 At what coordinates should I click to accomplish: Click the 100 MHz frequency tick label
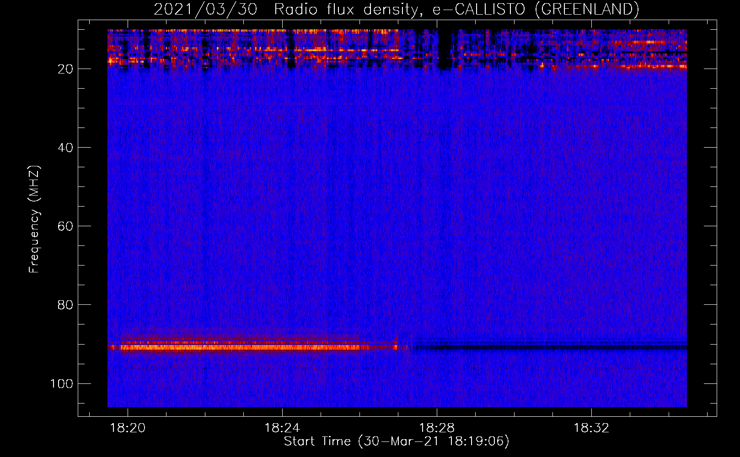(62, 383)
